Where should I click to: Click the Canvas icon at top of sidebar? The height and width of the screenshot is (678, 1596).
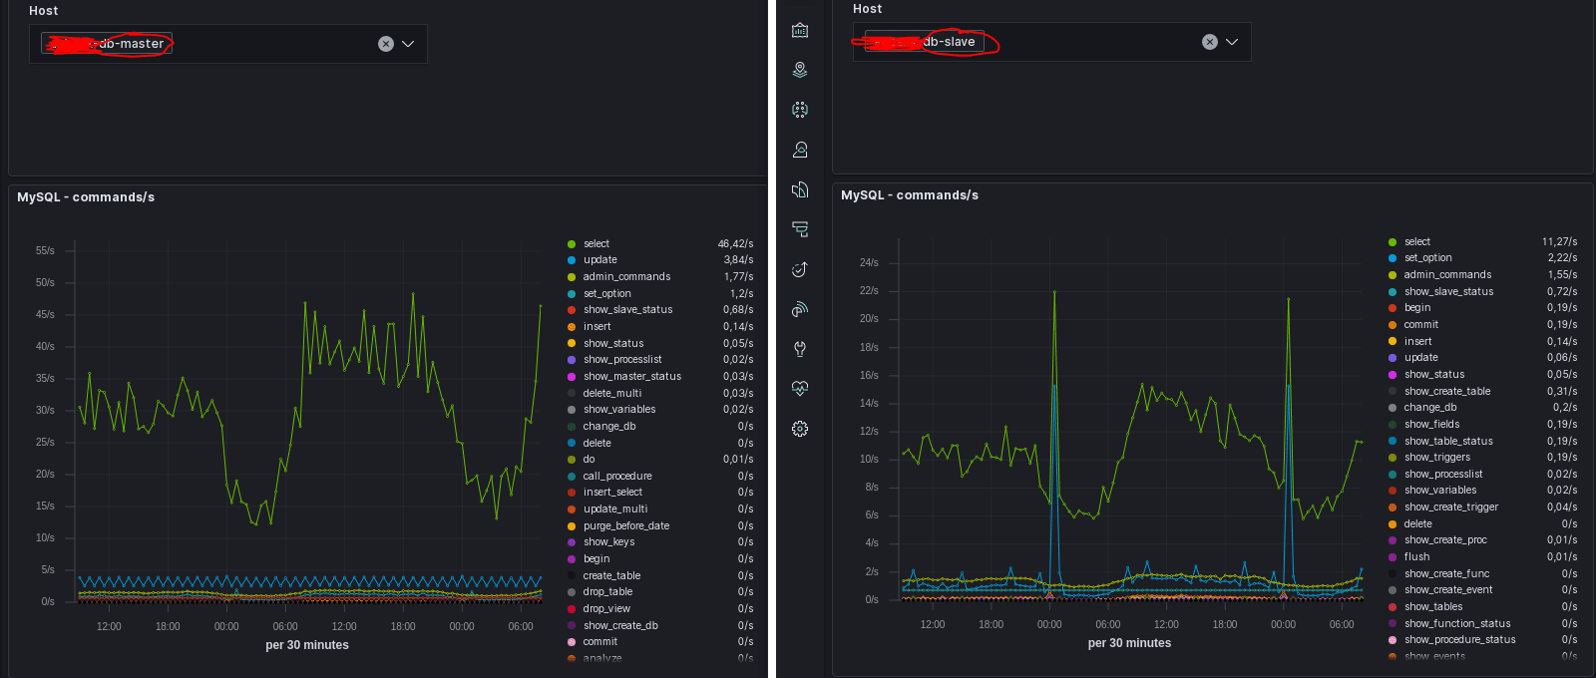(x=800, y=30)
